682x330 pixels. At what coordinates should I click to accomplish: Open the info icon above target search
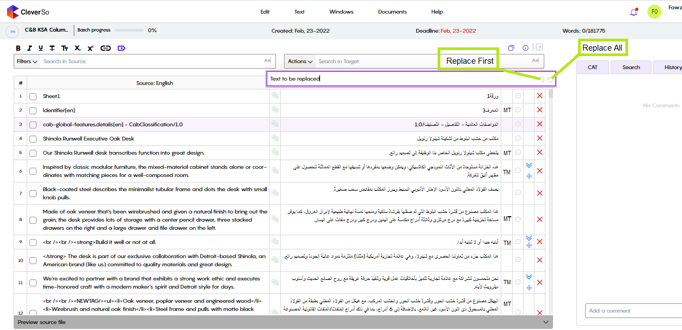525,48
